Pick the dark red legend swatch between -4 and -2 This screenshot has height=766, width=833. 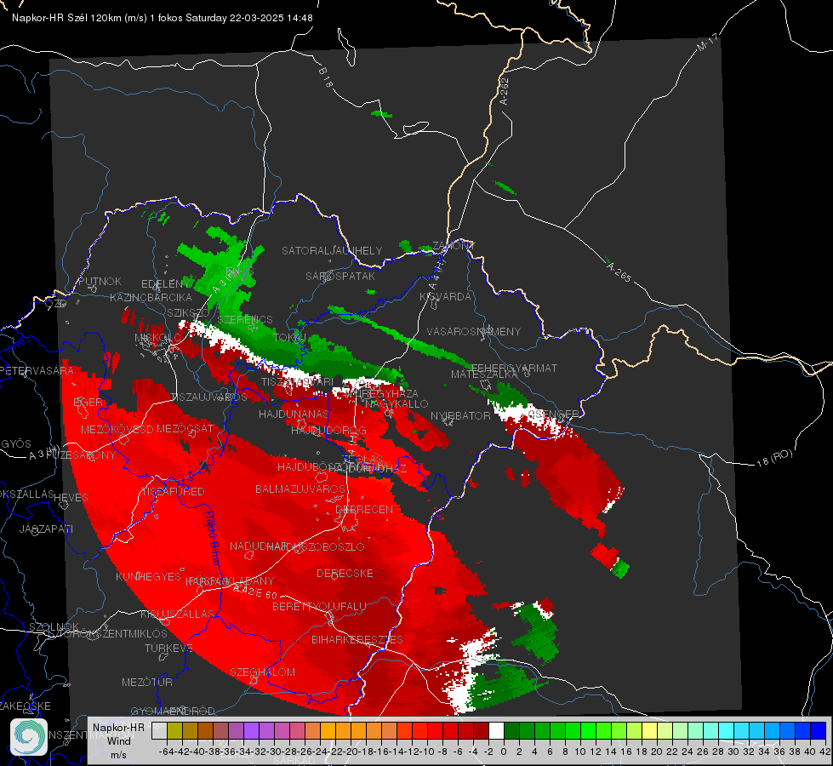pyautogui.click(x=481, y=730)
